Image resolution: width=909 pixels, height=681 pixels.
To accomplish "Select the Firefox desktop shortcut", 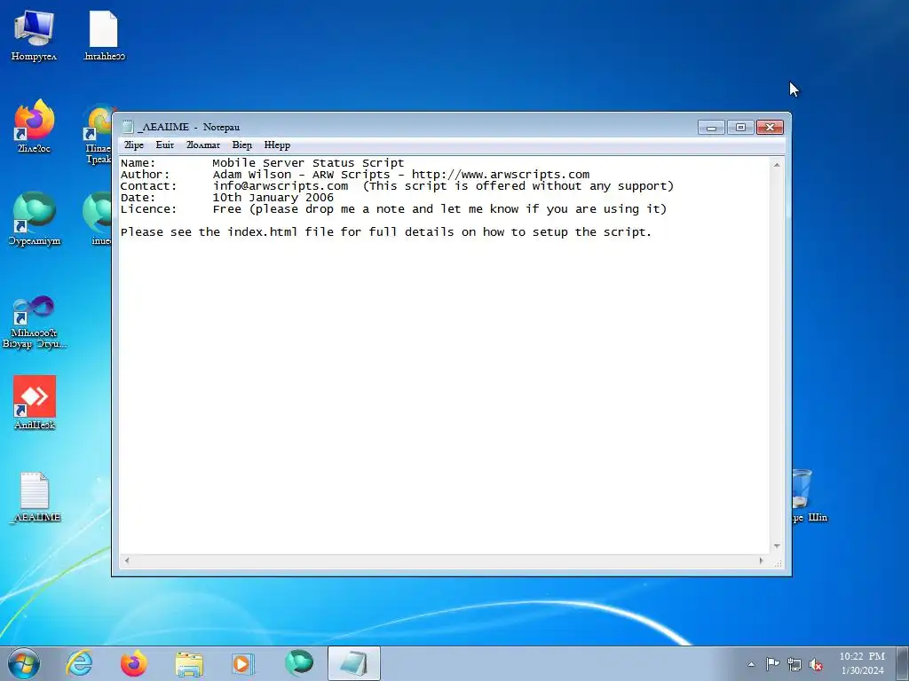I will 35,126.
